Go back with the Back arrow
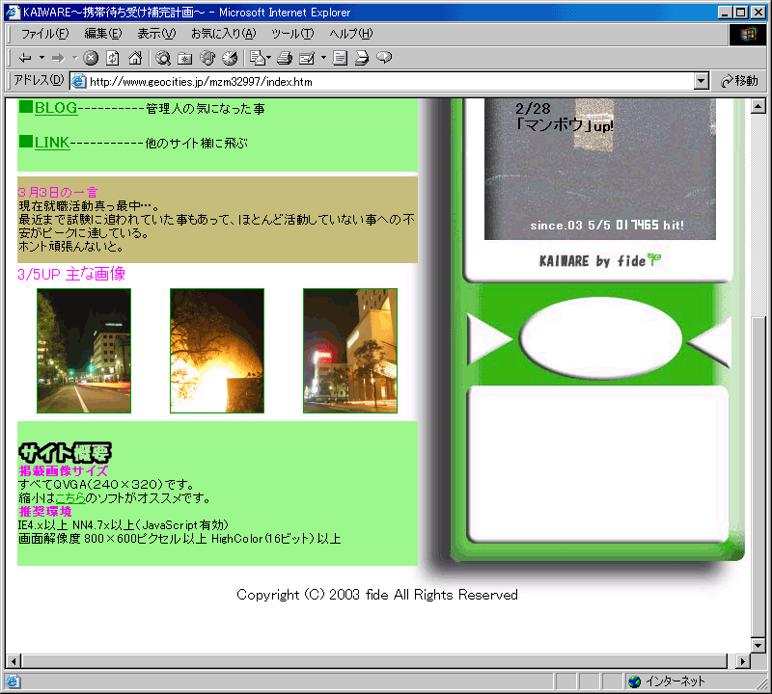772x694 pixels. point(25,58)
